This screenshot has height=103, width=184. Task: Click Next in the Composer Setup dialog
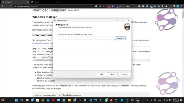[112, 74]
